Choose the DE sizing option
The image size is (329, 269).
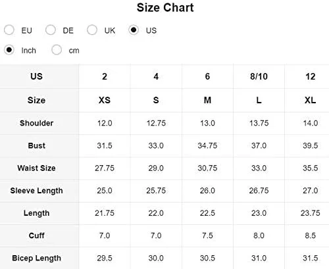pyautogui.click(x=51, y=30)
